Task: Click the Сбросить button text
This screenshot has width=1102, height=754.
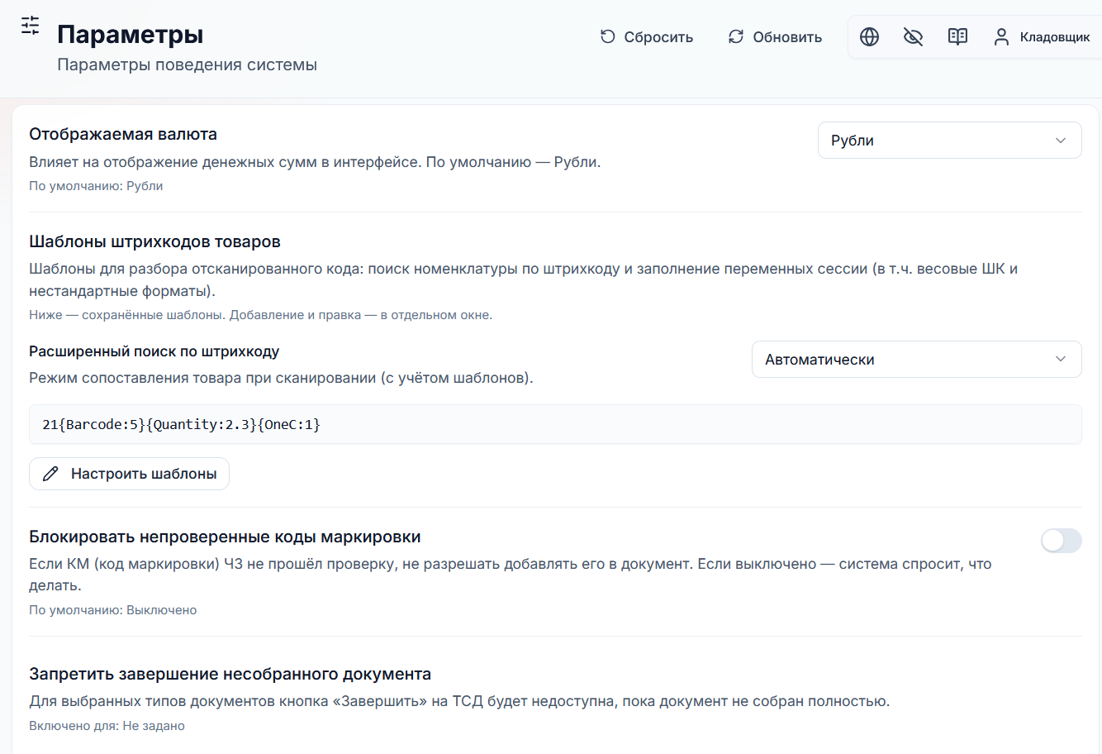Action: (x=658, y=37)
